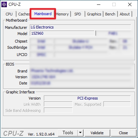Close the CPU-Z window with X
Viewport: 138px width, 138px height.
[130, 4]
